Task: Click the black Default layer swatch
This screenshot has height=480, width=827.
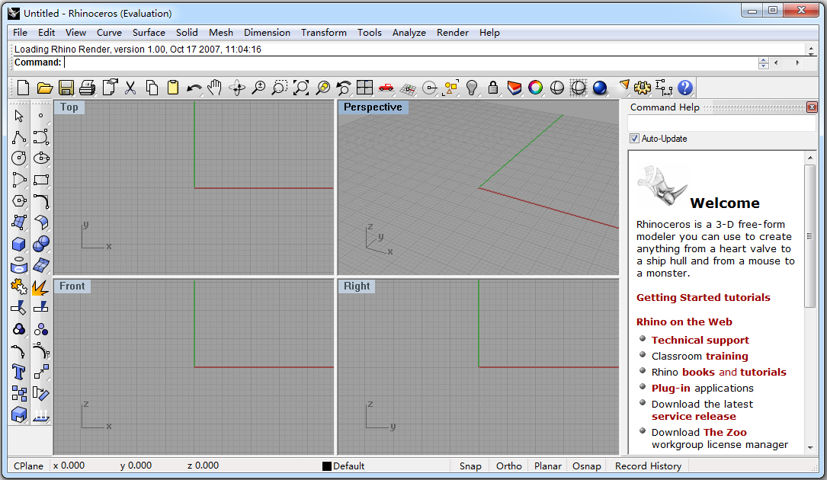Action: [327, 466]
